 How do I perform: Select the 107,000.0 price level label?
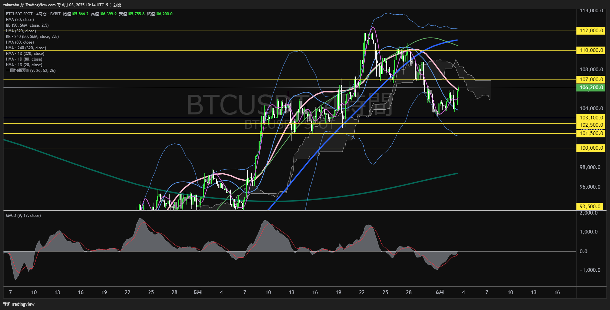pos(591,79)
